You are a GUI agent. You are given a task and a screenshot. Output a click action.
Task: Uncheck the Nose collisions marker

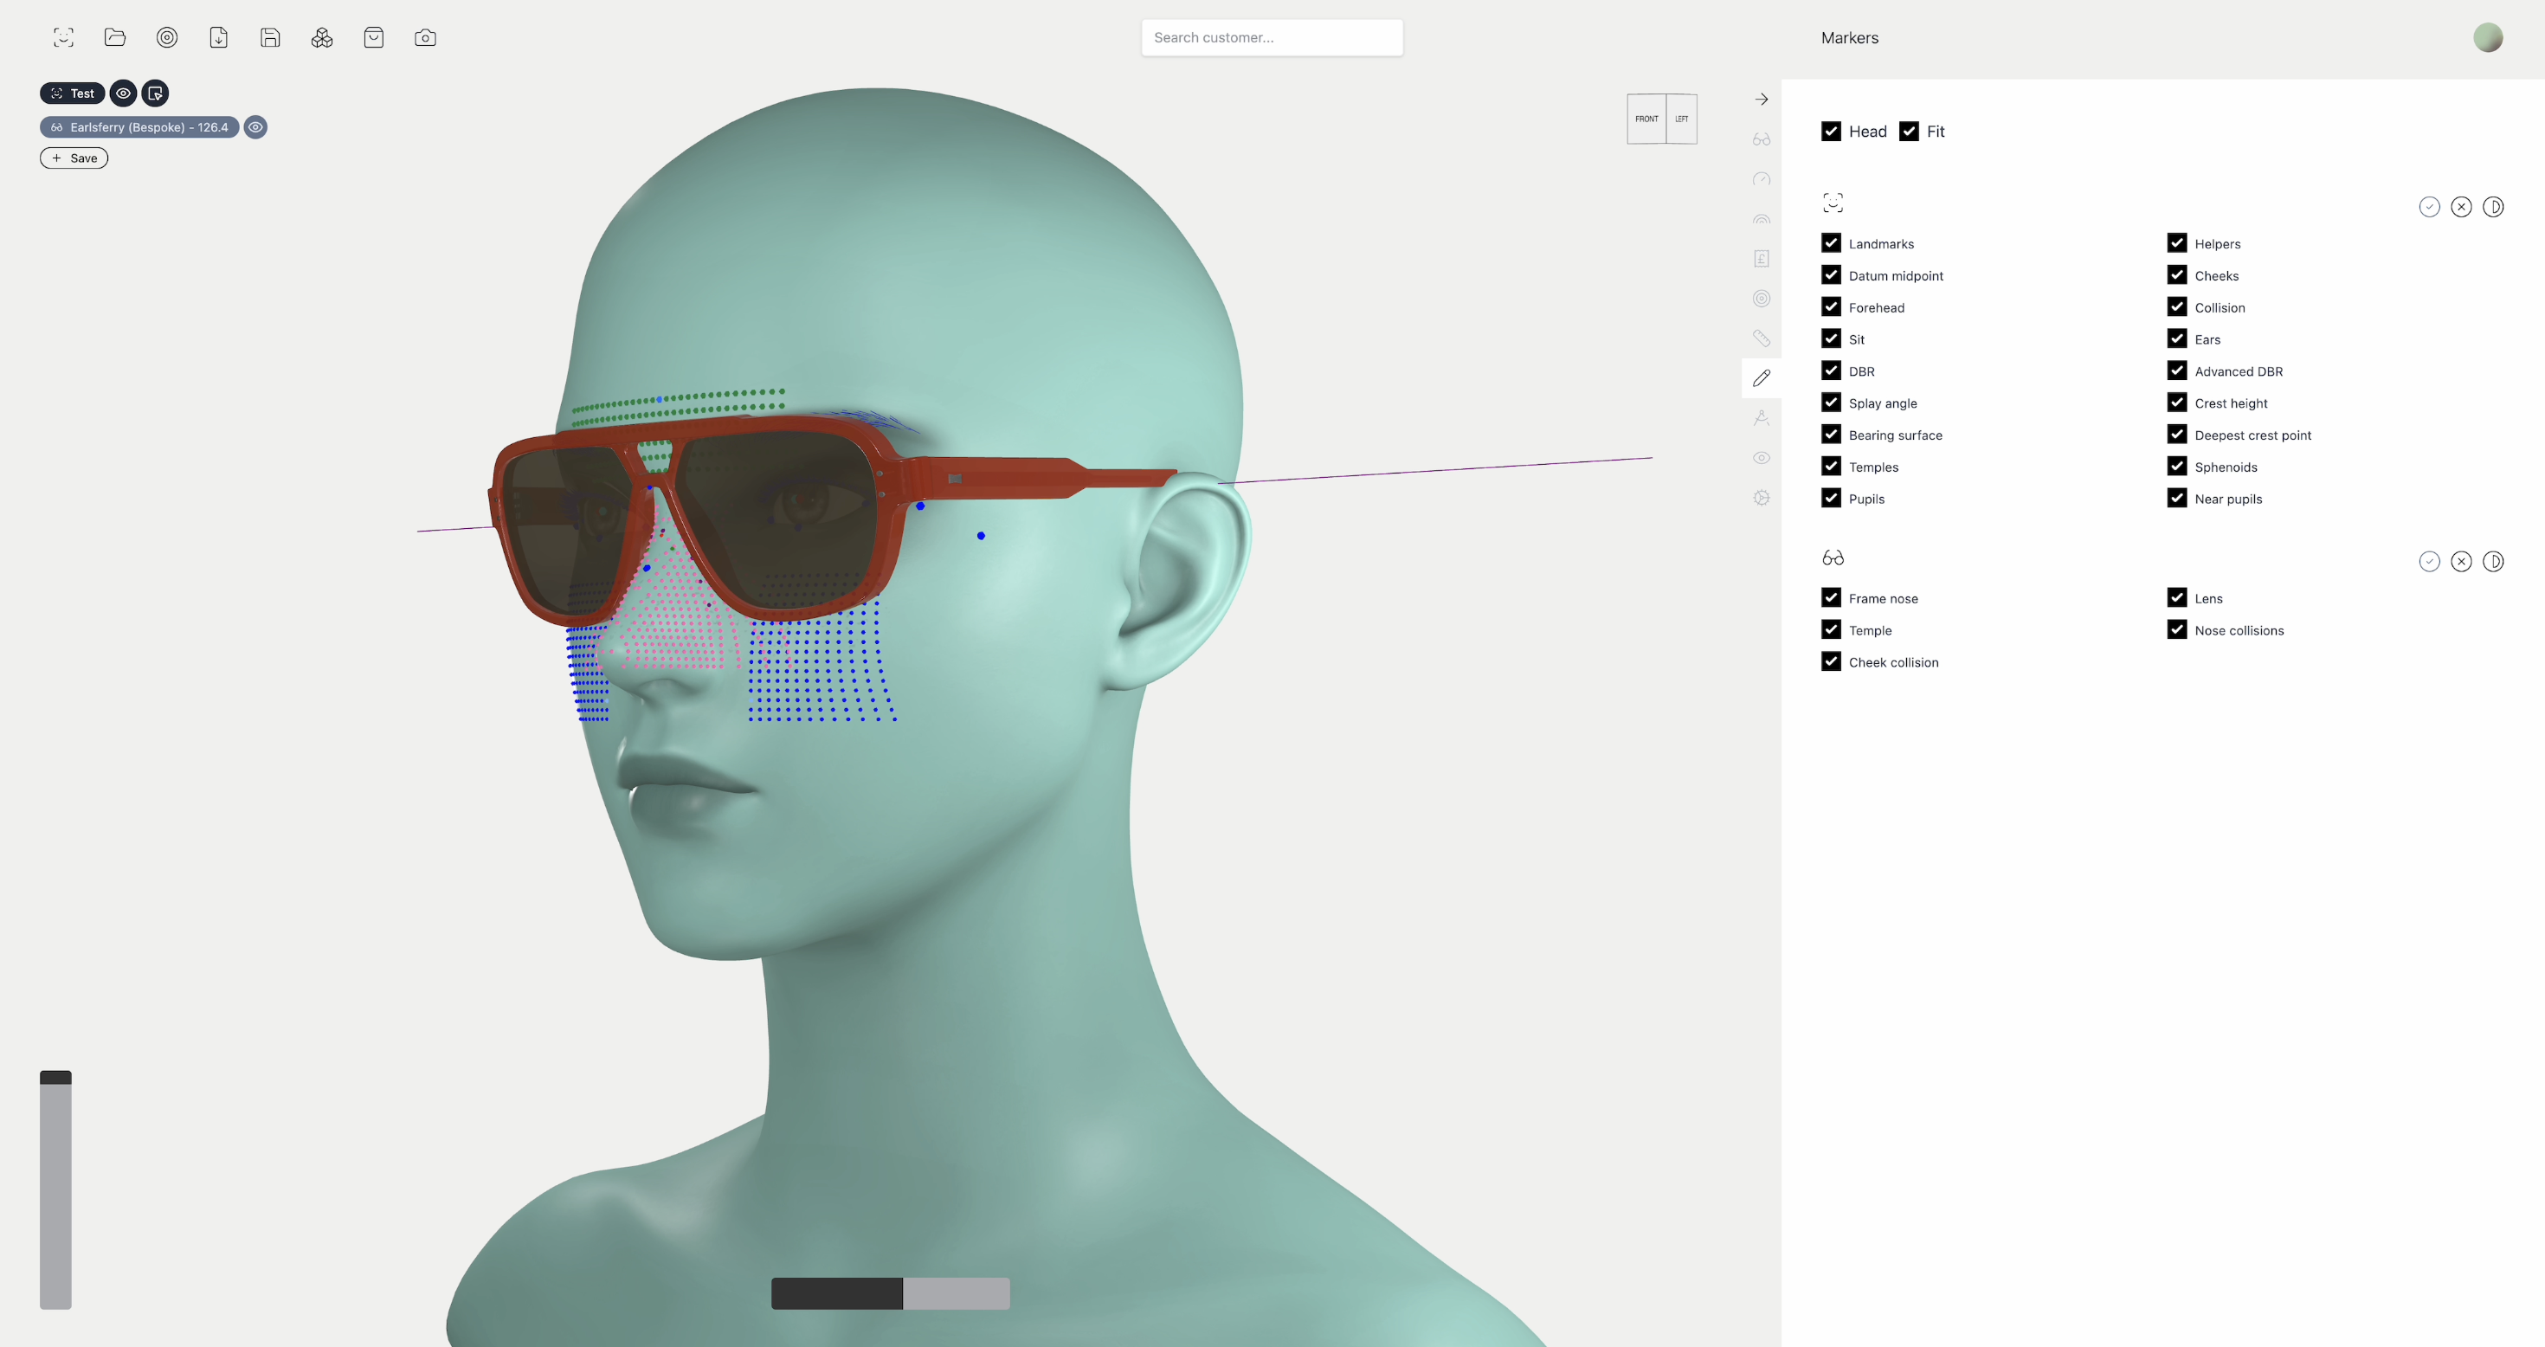click(x=2176, y=629)
